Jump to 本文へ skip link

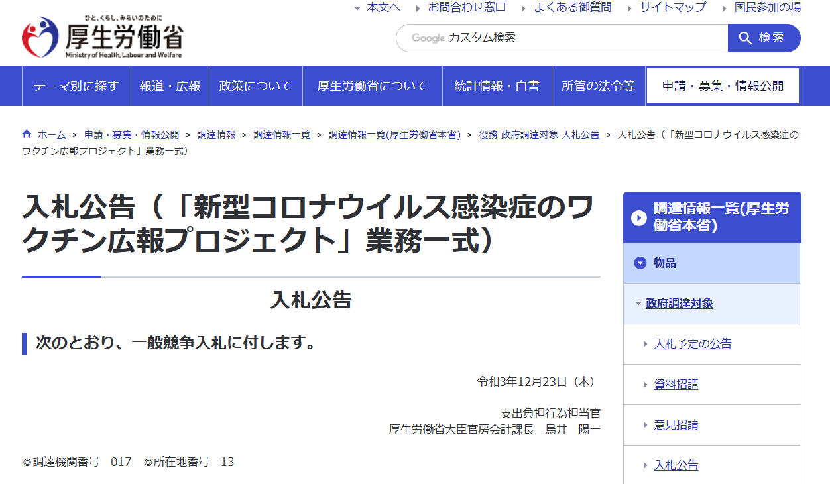click(x=383, y=7)
